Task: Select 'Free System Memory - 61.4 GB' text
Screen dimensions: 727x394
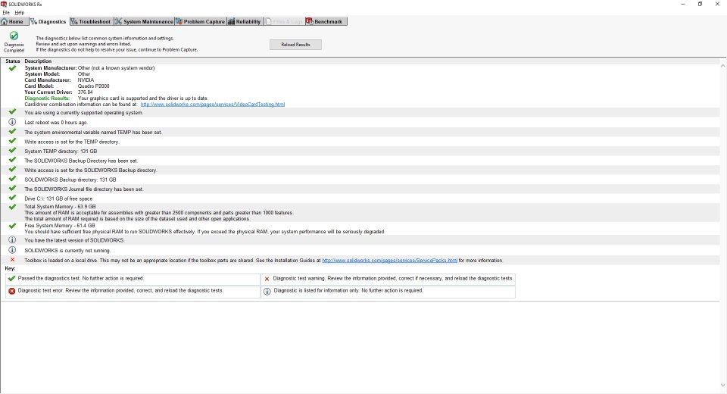Action: tap(59, 226)
